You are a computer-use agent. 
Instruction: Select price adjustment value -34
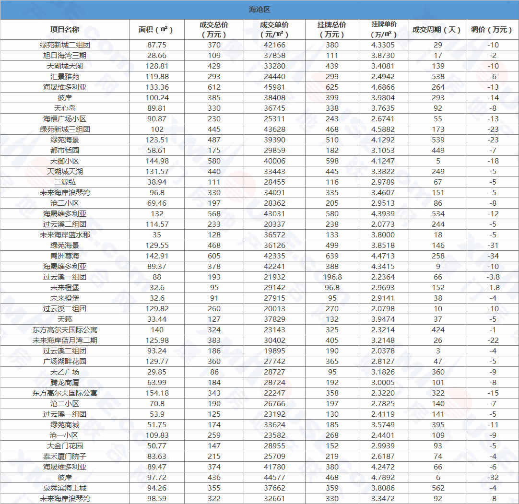pyautogui.click(x=493, y=256)
